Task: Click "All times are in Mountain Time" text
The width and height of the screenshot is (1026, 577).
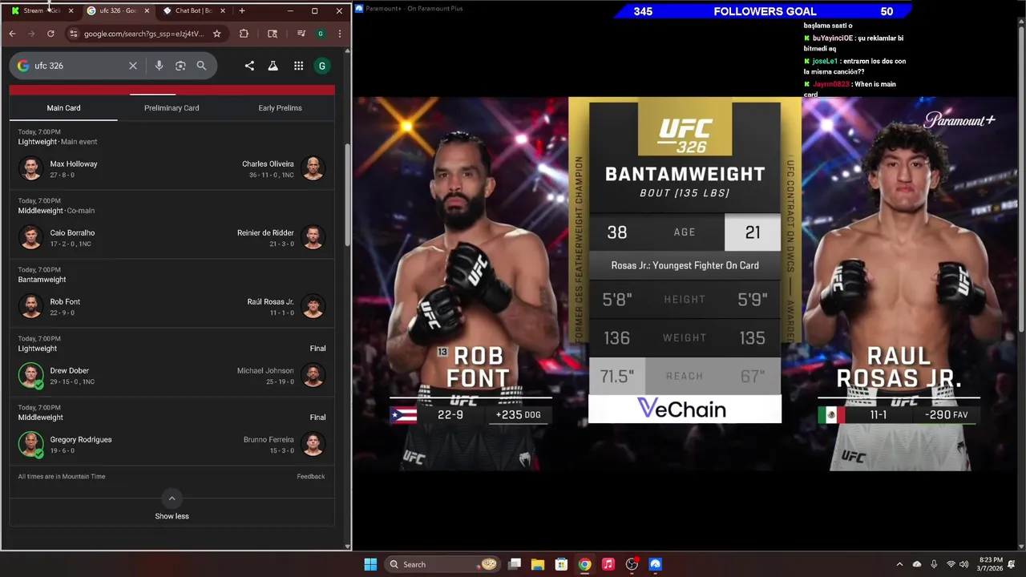Action: tap(62, 477)
